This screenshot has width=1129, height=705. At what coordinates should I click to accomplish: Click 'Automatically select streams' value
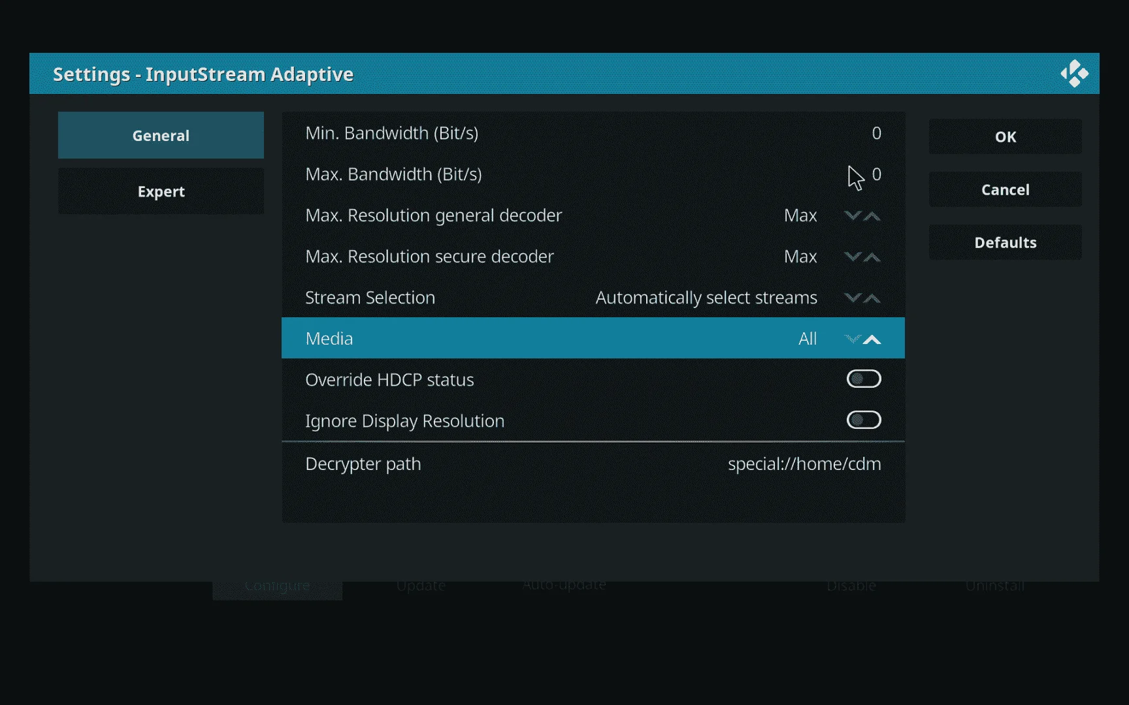(706, 298)
